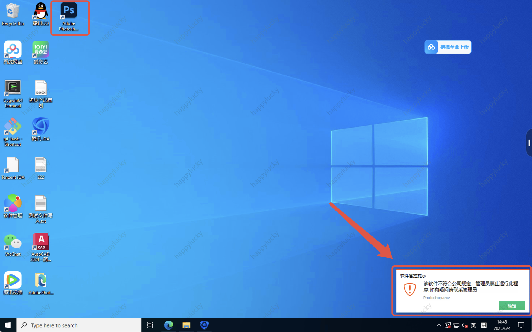Select the Baidu Netdisk desktop icon
This screenshot has height=332, width=532.
13,49
